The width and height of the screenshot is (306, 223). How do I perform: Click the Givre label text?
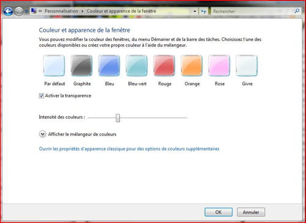[x=247, y=84]
